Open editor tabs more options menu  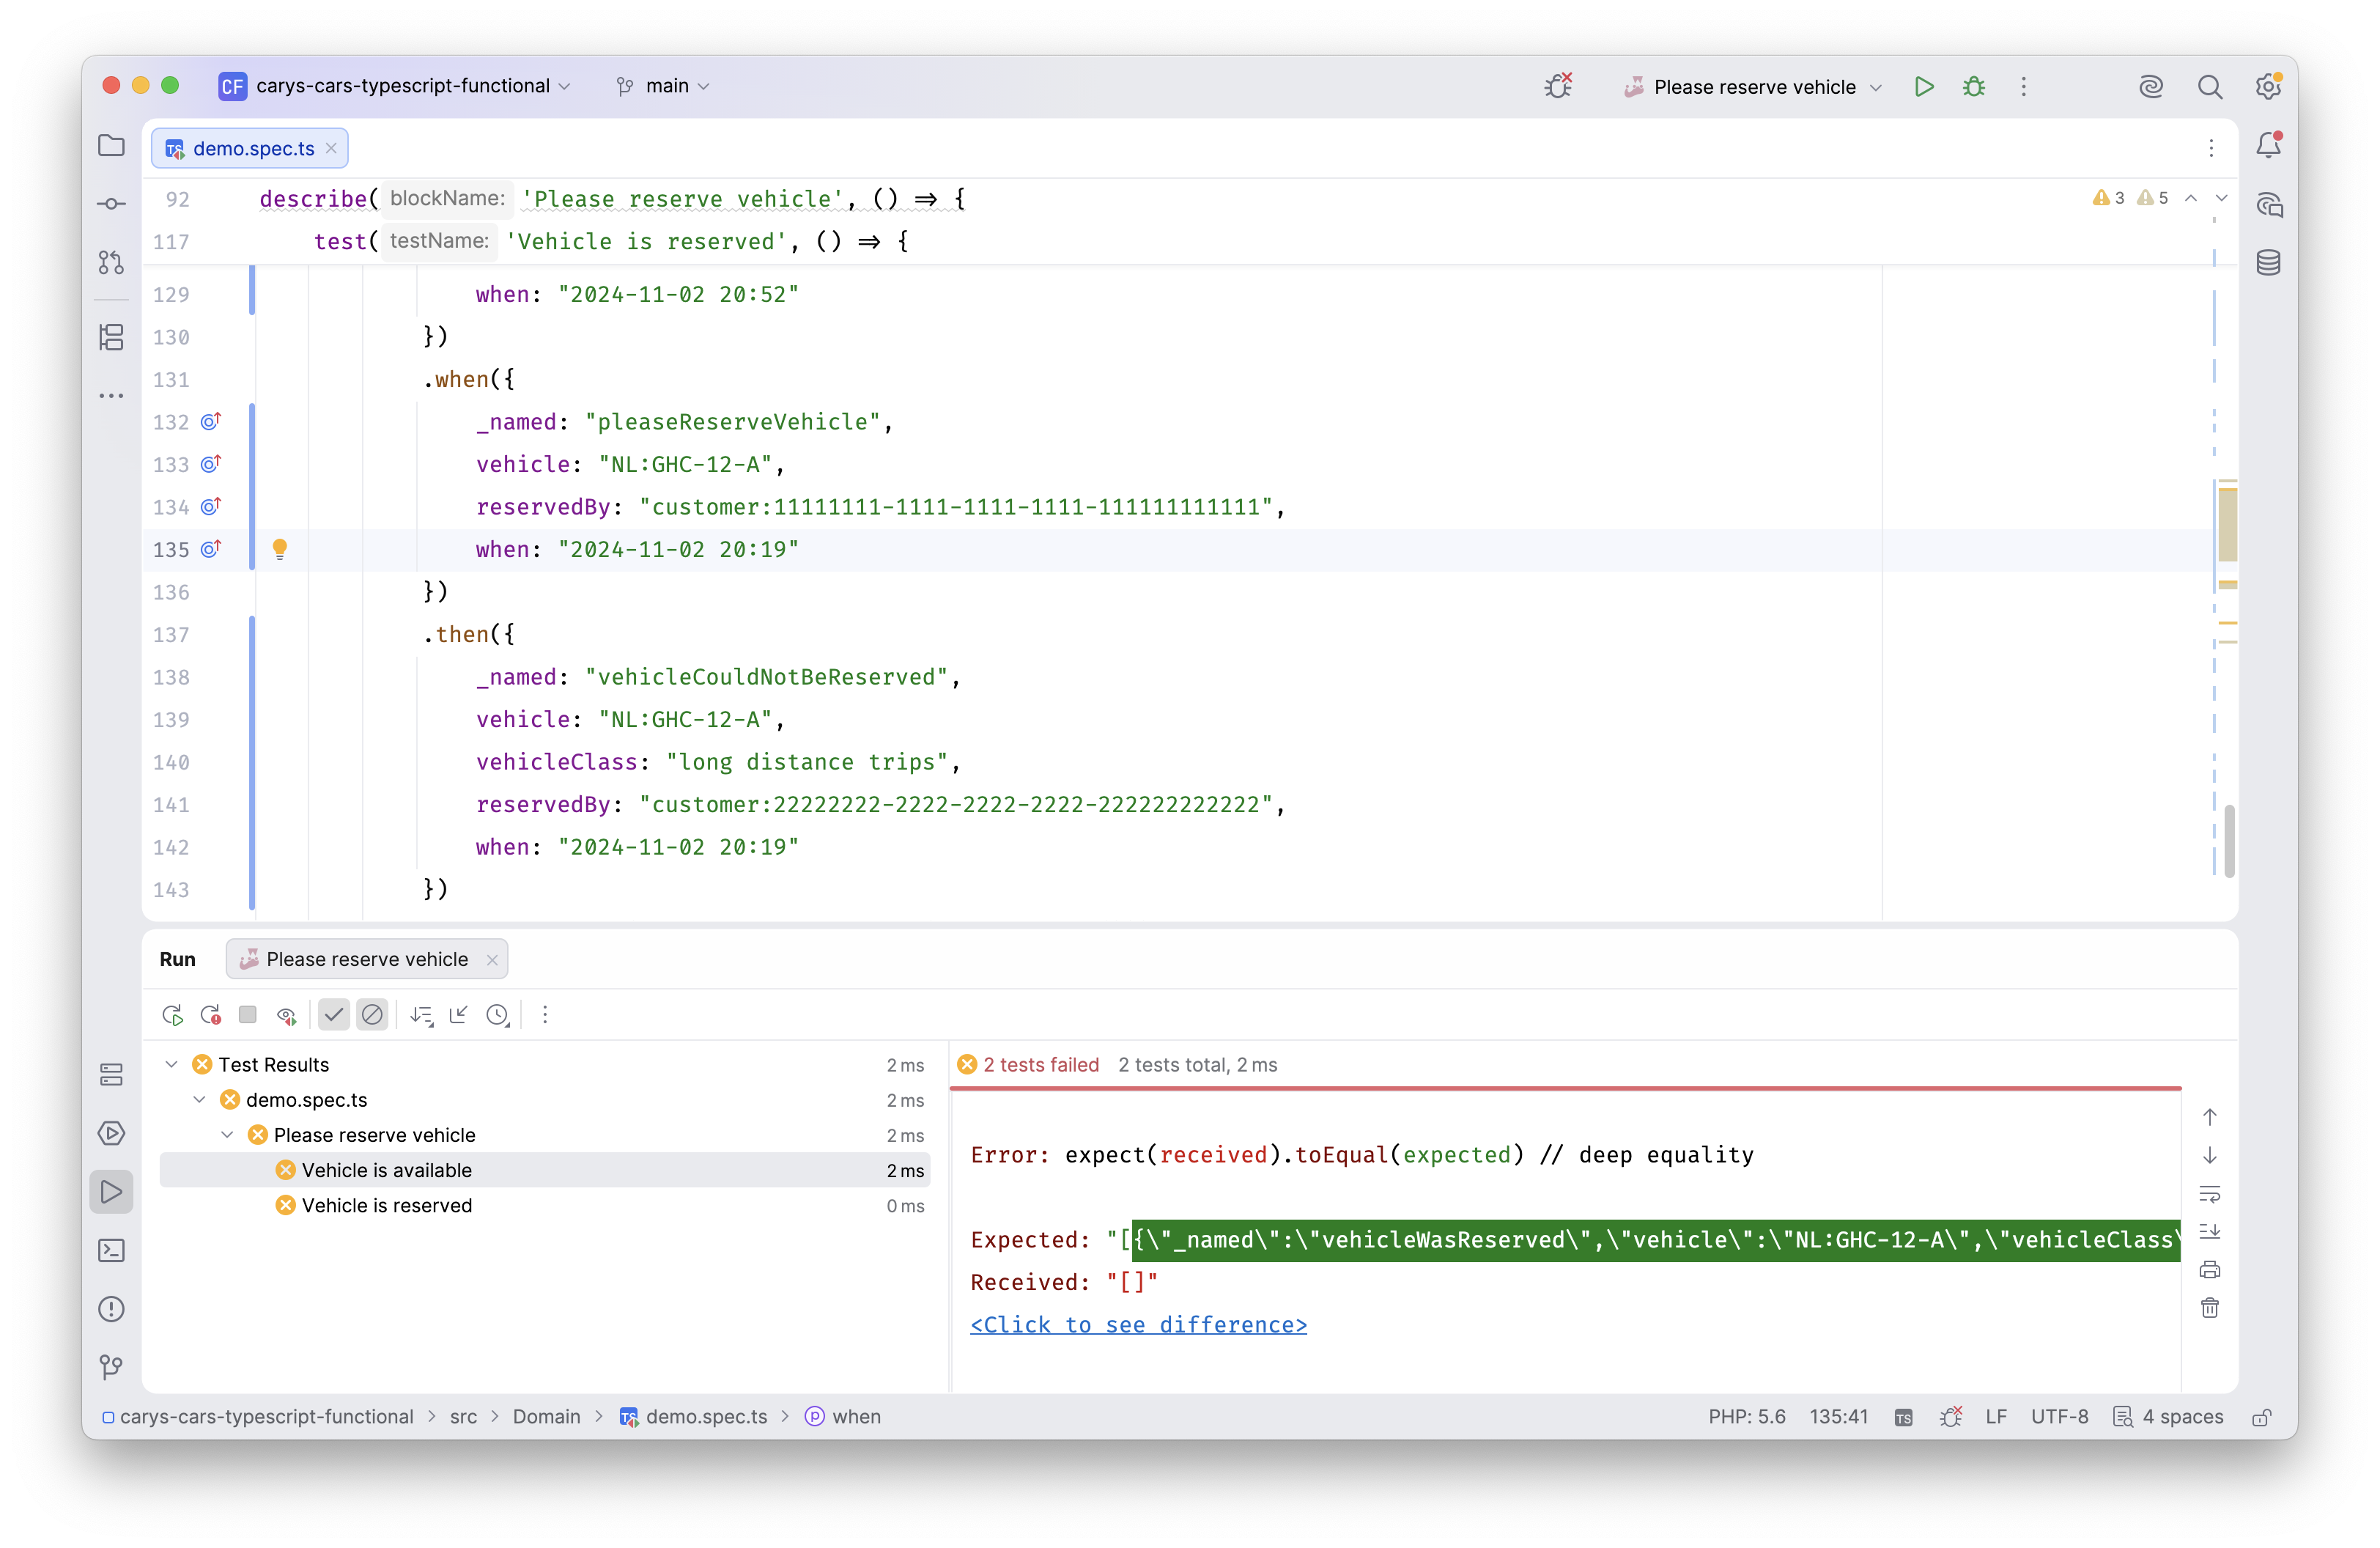pos(2210,148)
